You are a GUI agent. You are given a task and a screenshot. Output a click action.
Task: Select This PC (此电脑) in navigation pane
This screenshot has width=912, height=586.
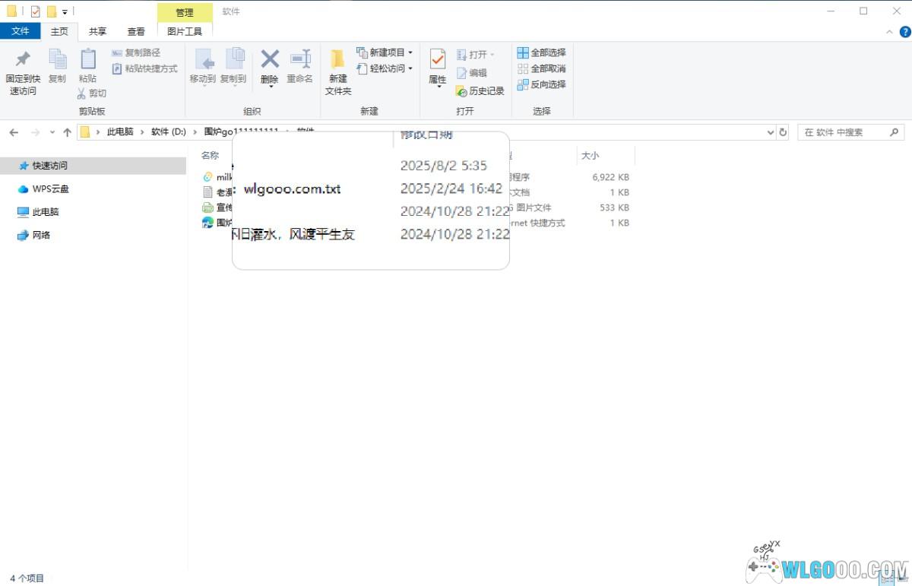point(45,212)
